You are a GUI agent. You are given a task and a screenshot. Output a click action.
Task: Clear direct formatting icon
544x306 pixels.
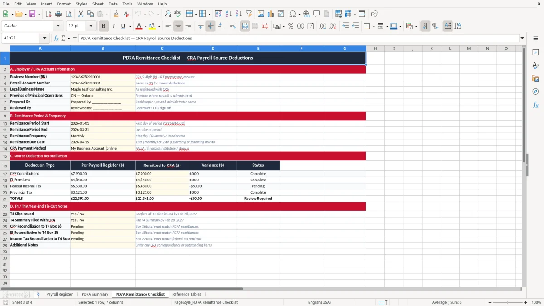(126, 14)
